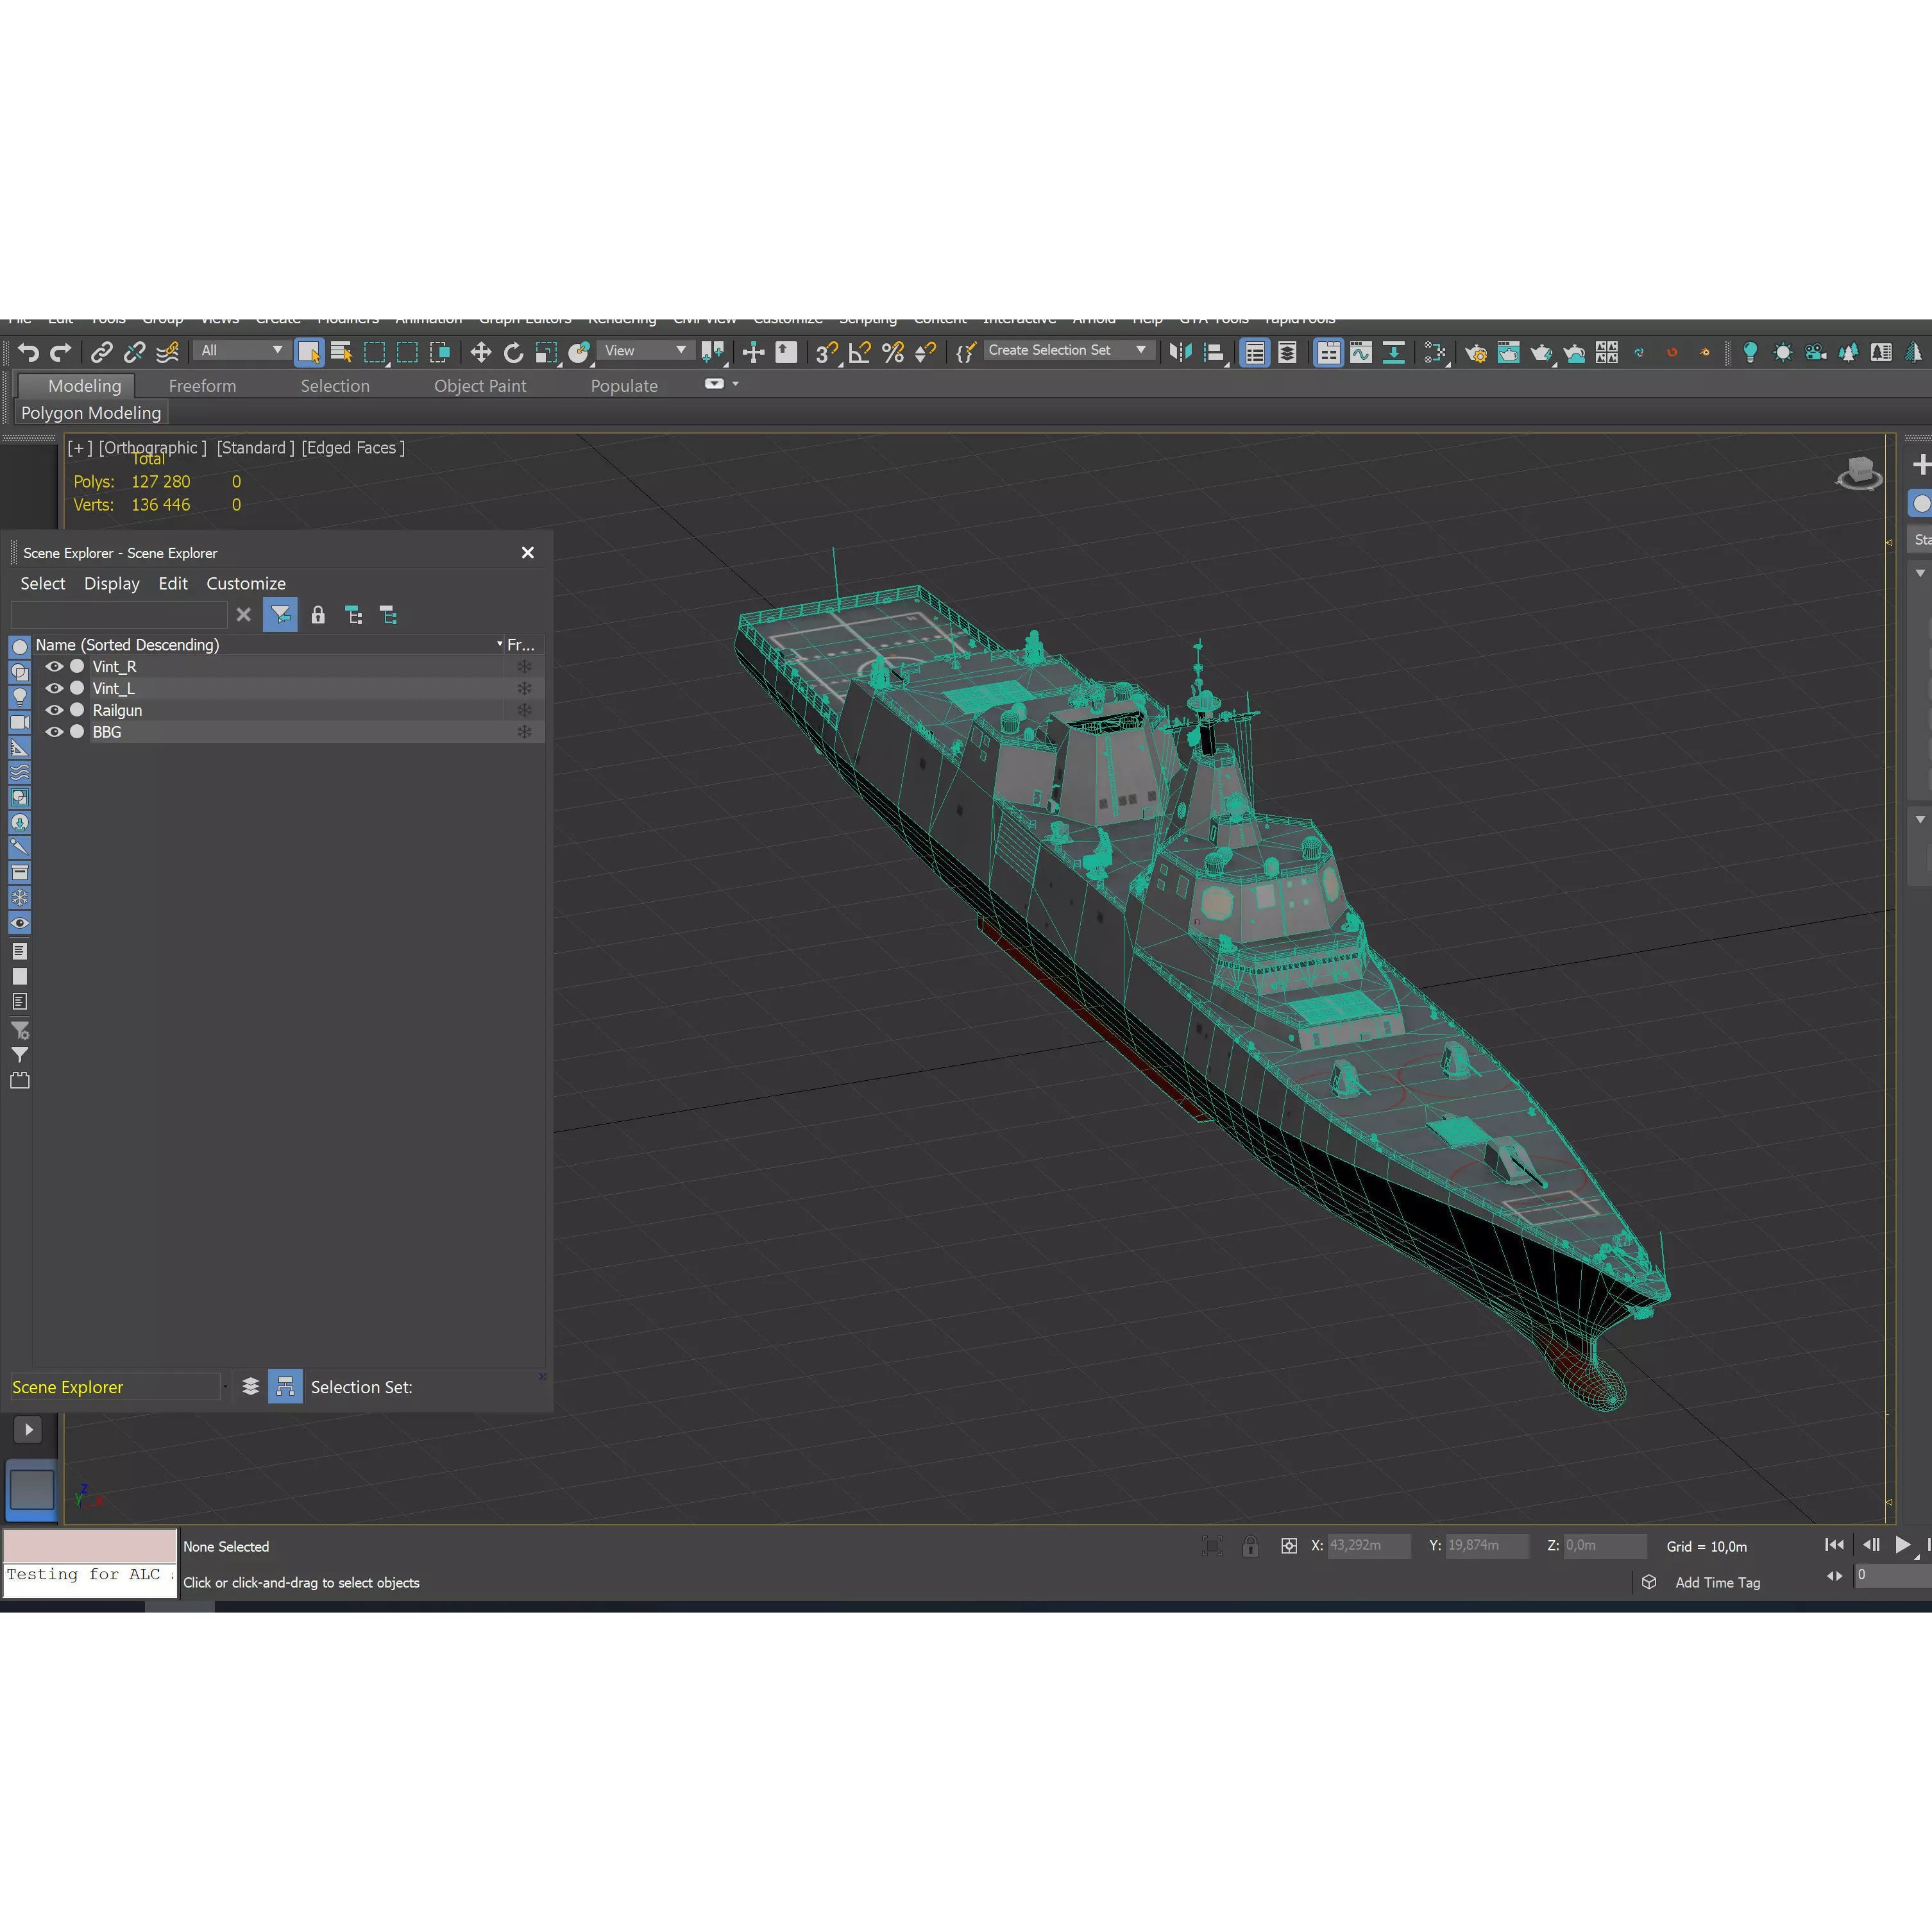
Task: Open the Render Setup dialog
Action: 1476,352
